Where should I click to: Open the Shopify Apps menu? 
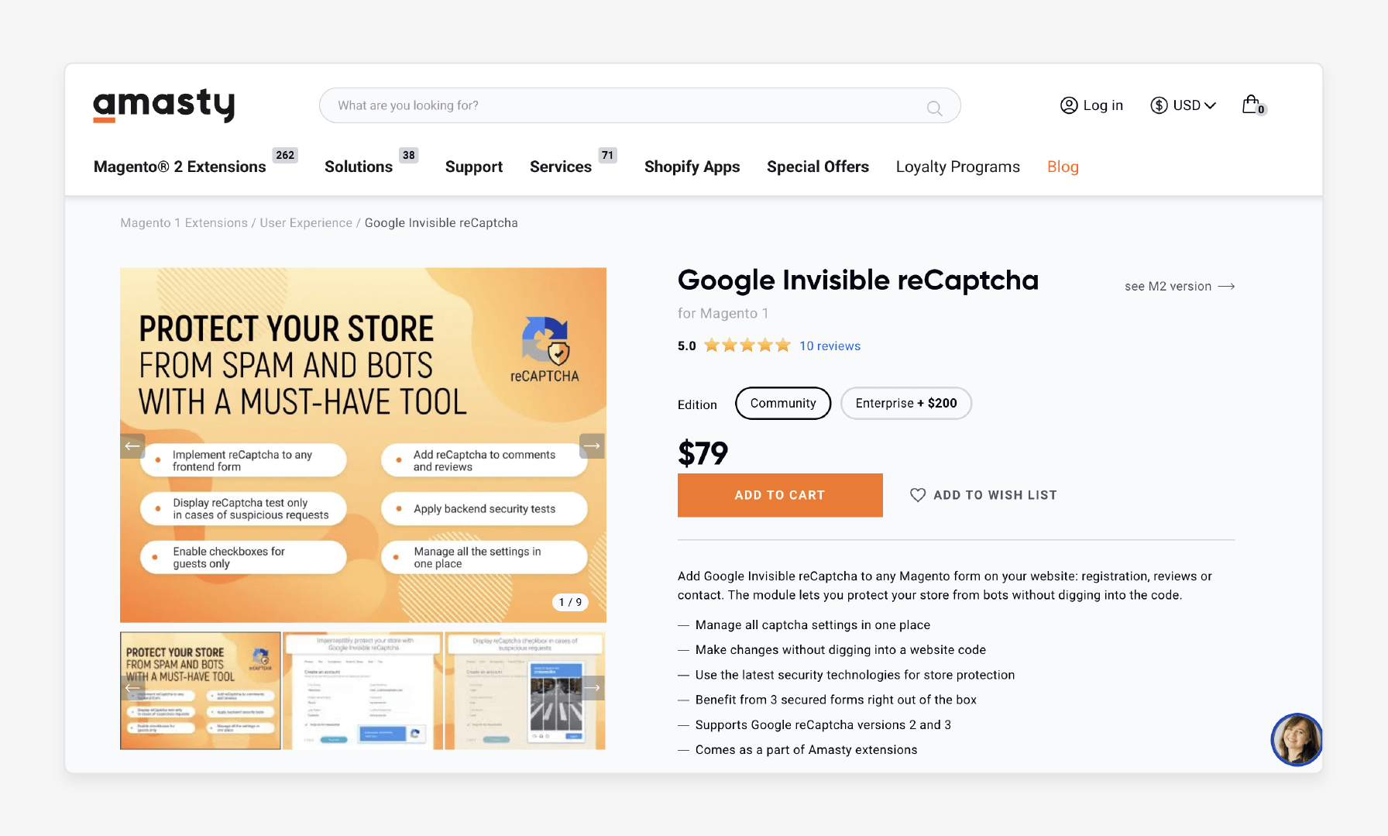(x=692, y=167)
